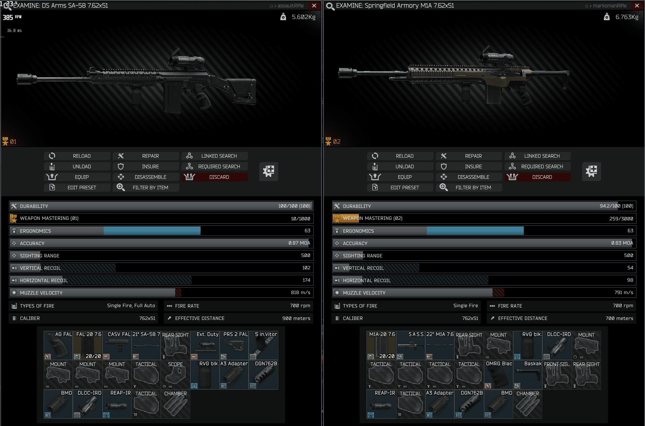Screen dimensions: 645x426
Task: Click the M1A Weapon Mastering bar
Action: point(484,218)
